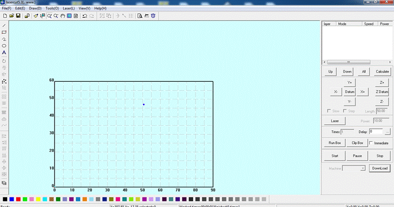Click the Delay input field

[x=376, y=132]
